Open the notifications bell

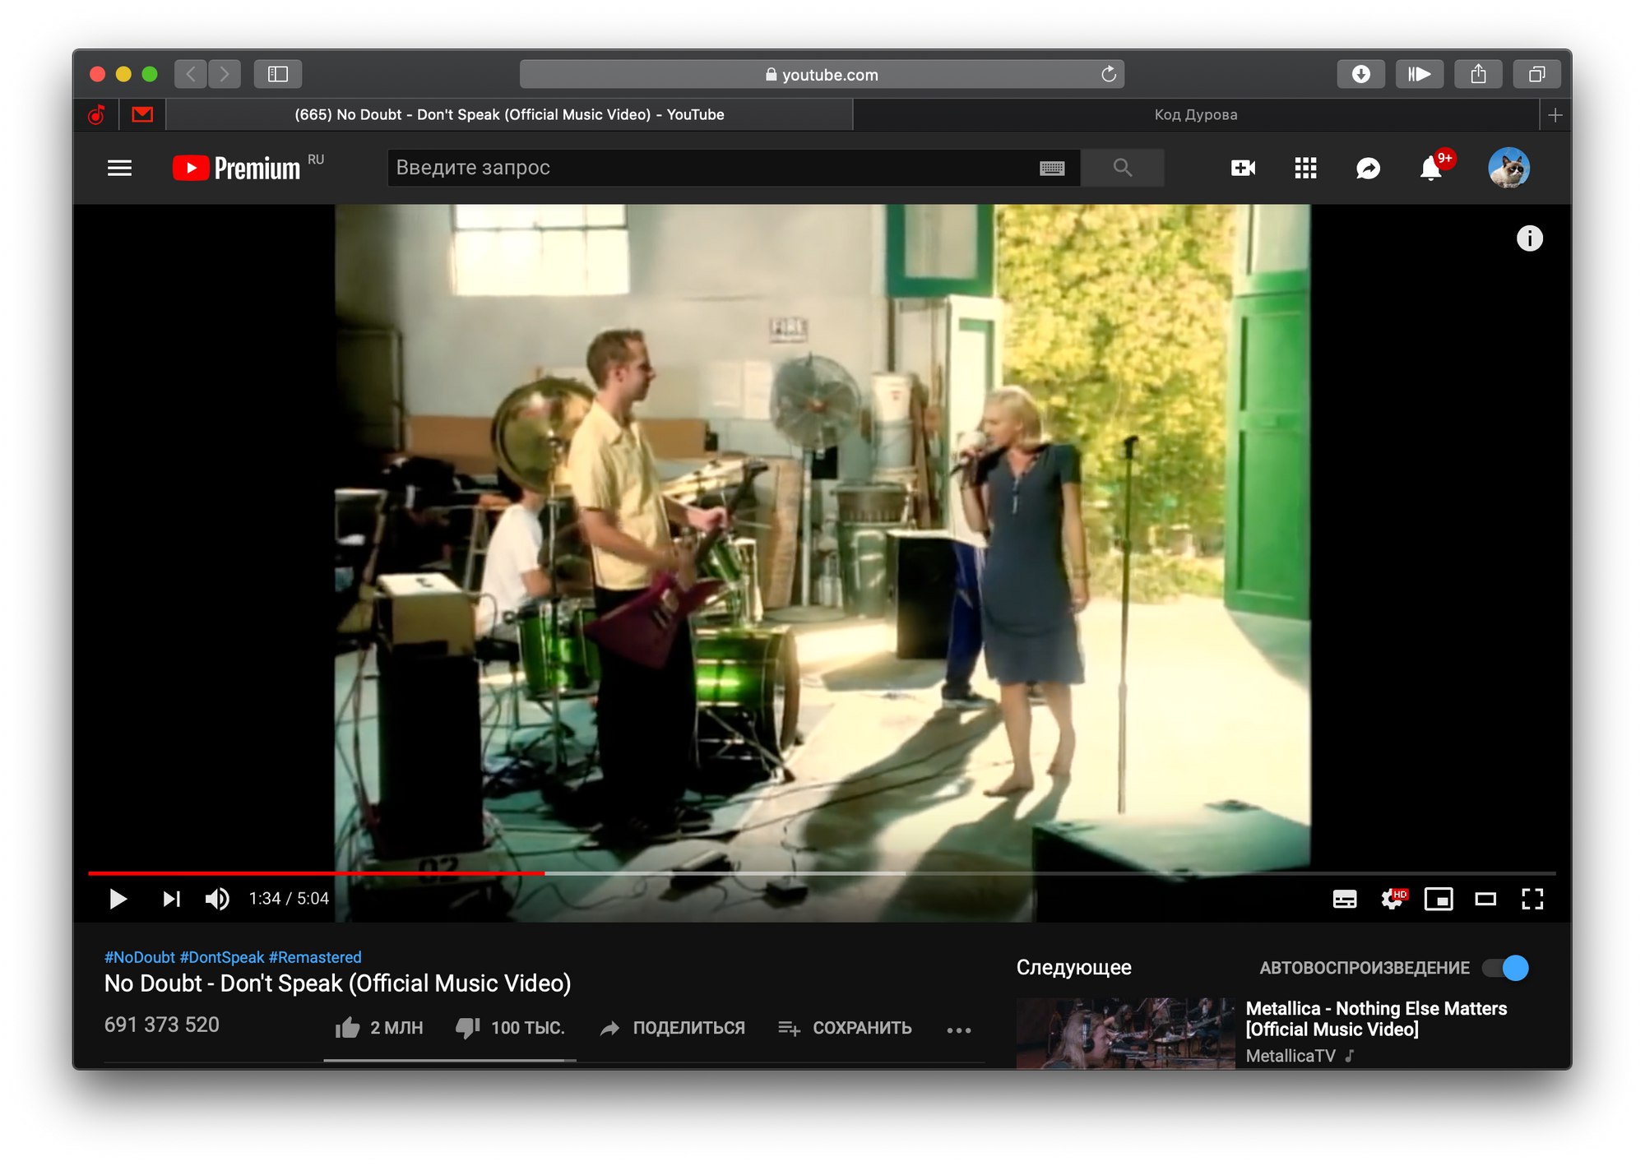1430,169
